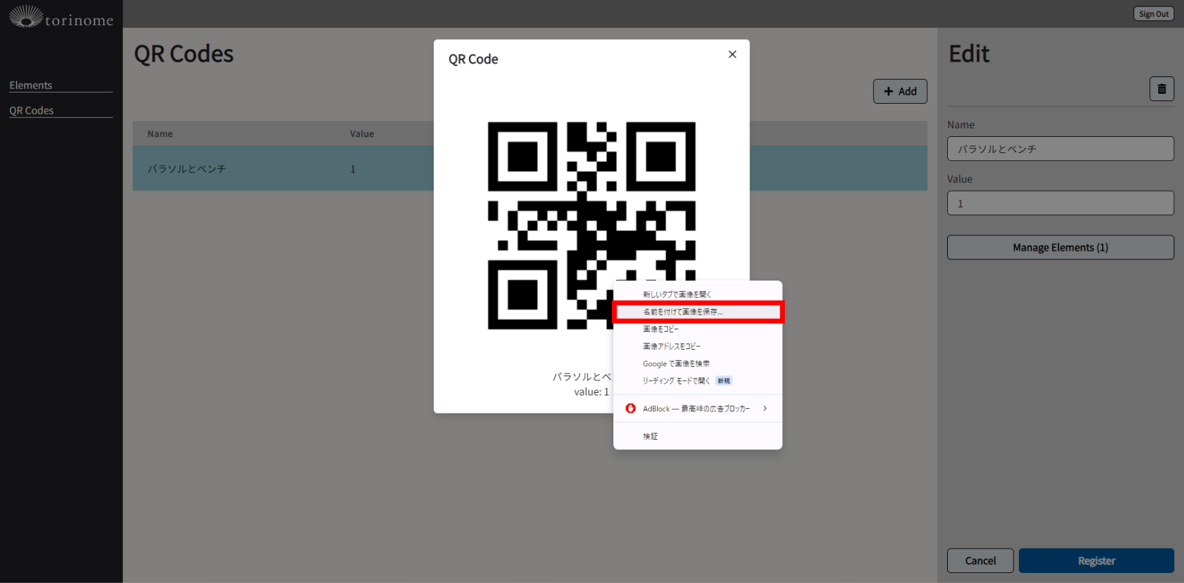This screenshot has height=583, width=1184.
Task: Select 画像をコピー in the context menu
Action: click(661, 329)
